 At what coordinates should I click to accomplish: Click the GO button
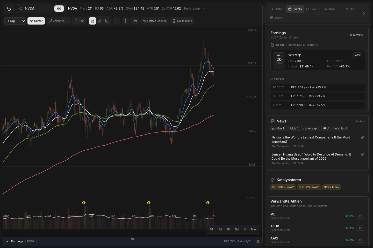(59, 9)
